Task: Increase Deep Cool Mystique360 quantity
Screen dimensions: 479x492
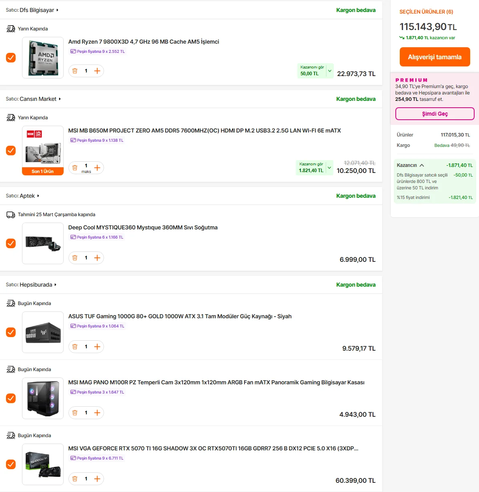Action: coord(97,258)
